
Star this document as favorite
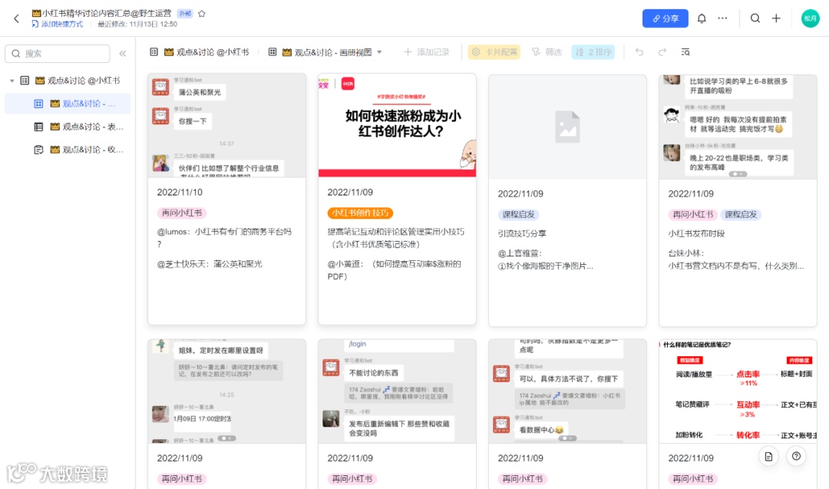201,14
